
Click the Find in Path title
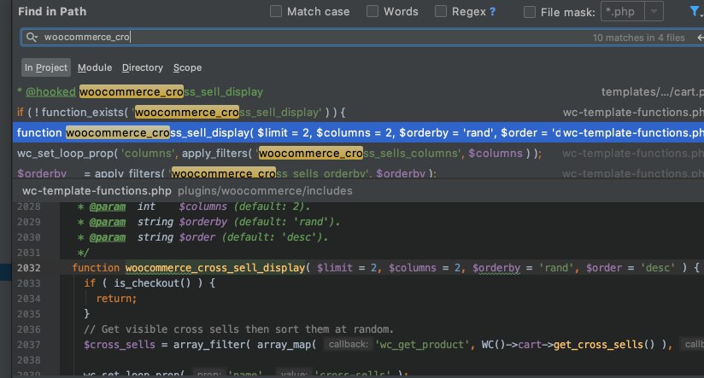[x=52, y=12]
